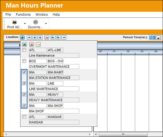Click the MIA STATION MAINTENANCE field
This screenshot has height=137, width=163.
54,78
